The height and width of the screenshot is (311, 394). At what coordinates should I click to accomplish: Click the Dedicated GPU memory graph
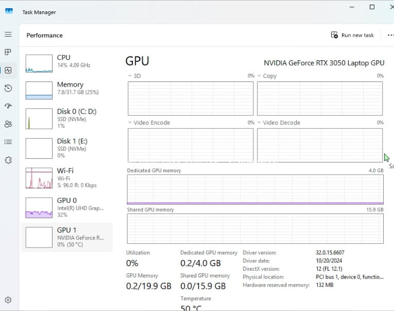point(255,189)
